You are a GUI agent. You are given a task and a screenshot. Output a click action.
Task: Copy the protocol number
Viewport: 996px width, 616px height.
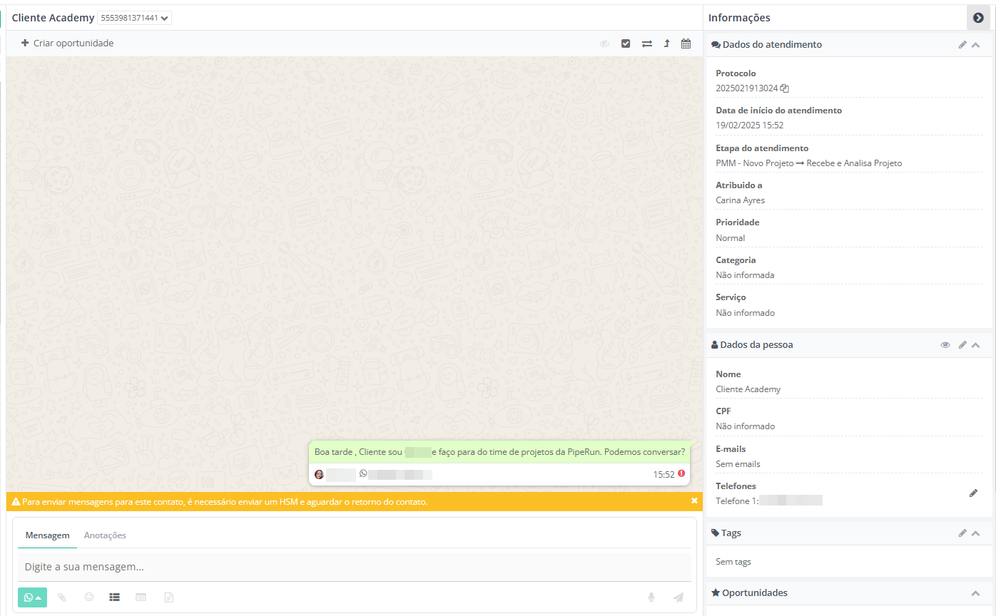point(785,88)
